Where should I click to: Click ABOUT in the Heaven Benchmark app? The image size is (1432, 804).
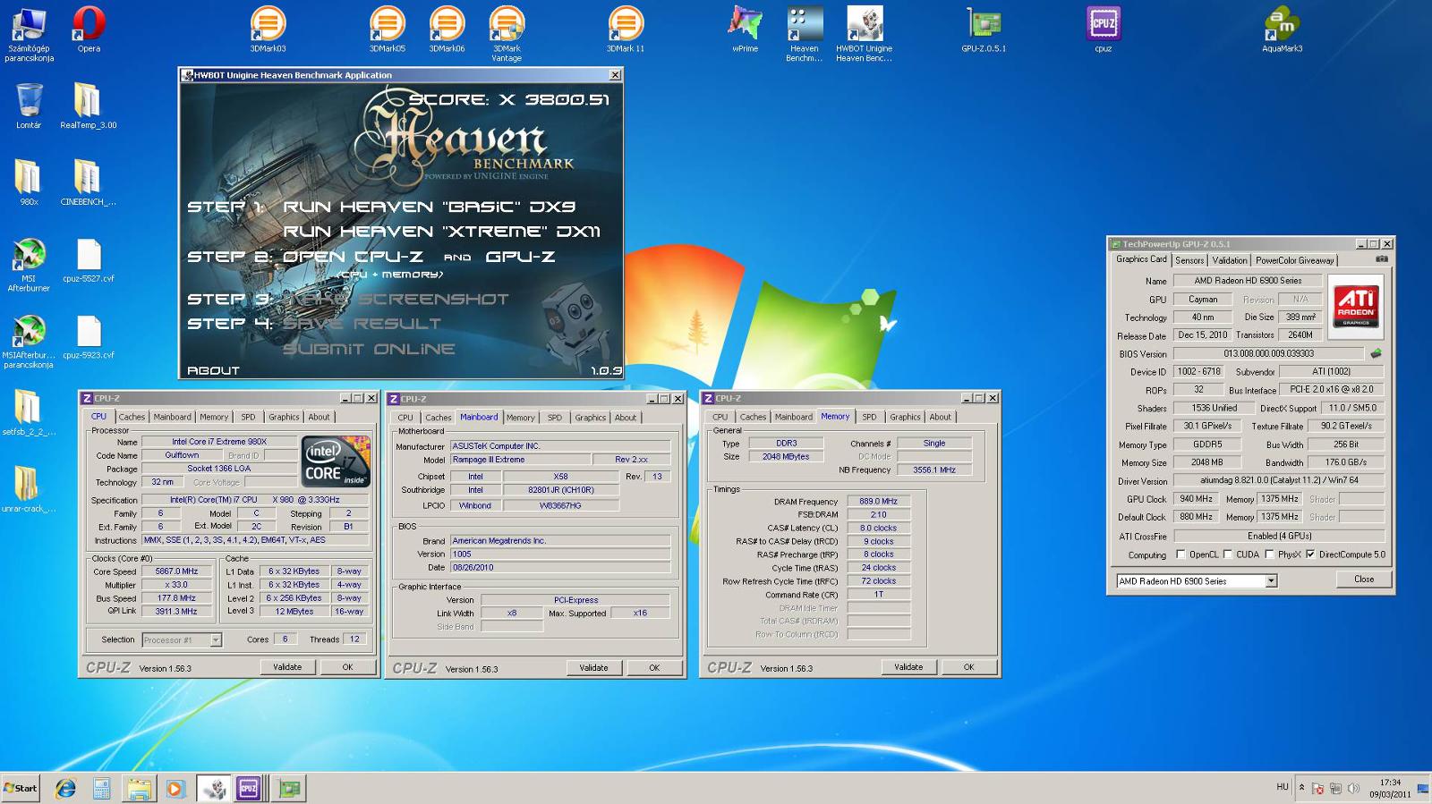pos(213,370)
